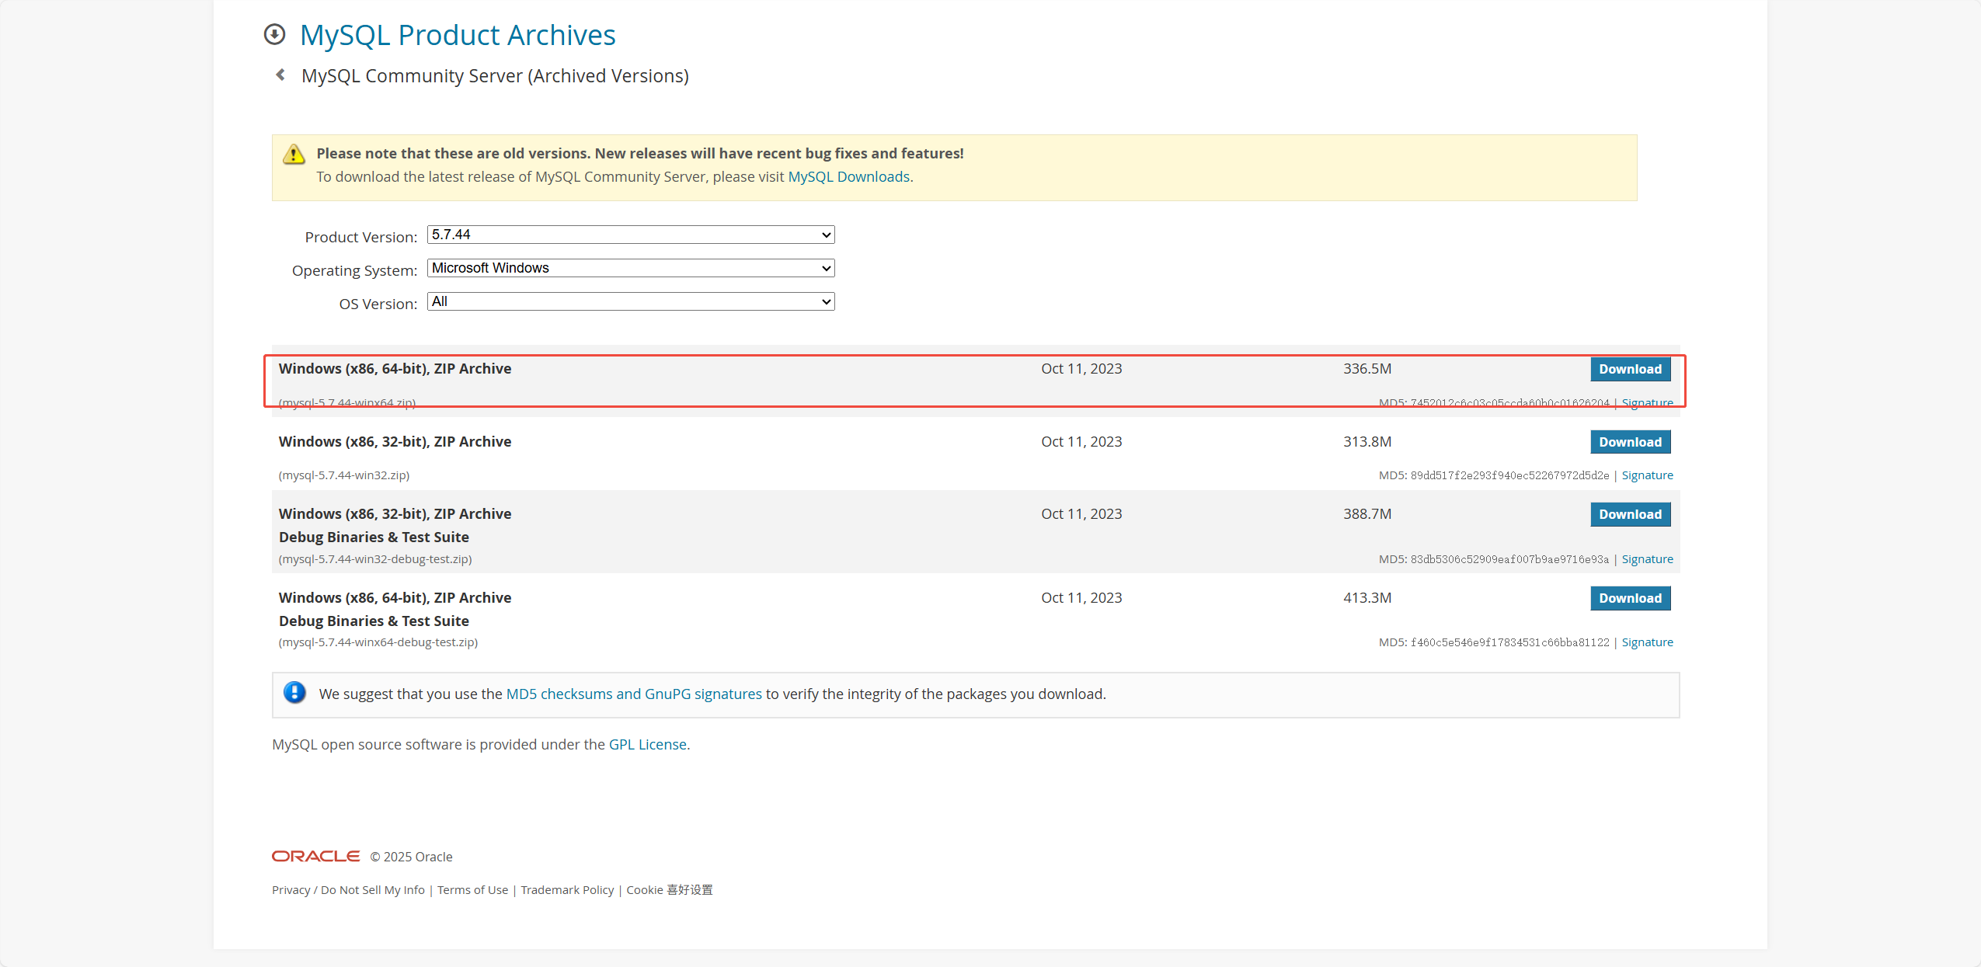
Task: Open the Trademark Policy footer link
Action: (x=567, y=890)
